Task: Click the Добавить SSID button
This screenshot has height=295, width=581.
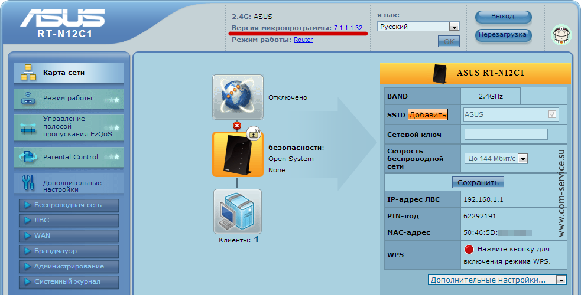Action: [427, 114]
